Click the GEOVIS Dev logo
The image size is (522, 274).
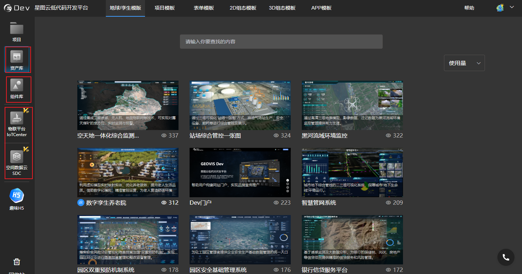tap(17, 7)
